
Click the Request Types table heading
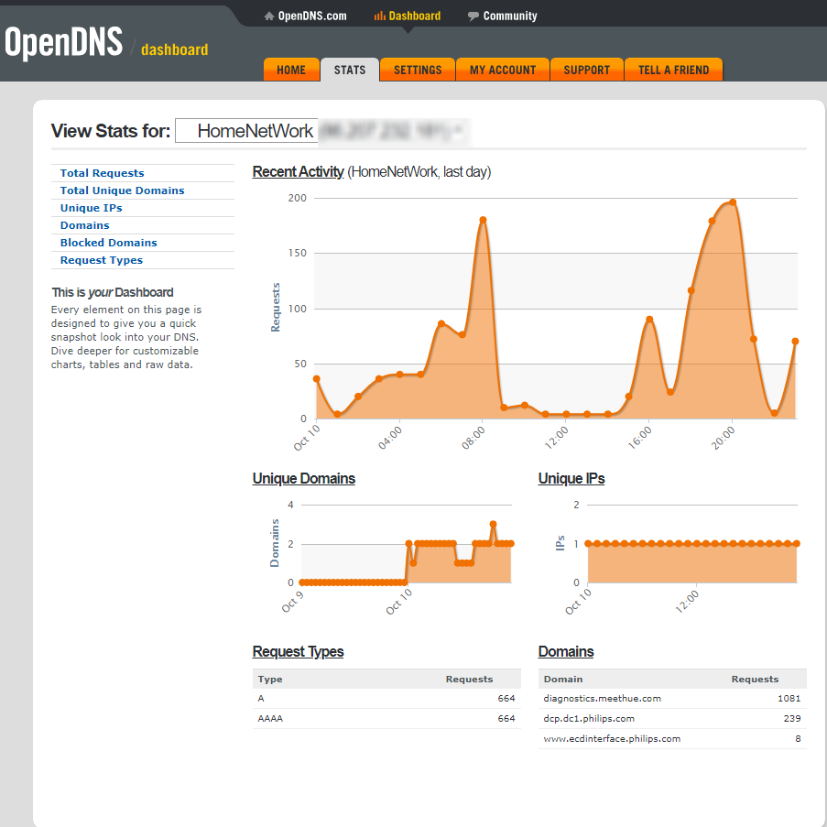point(298,651)
